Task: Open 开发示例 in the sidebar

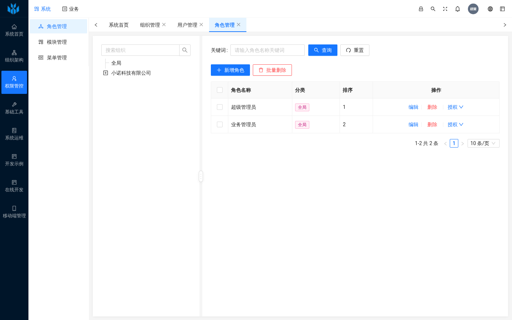Action: pyautogui.click(x=14, y=160)
